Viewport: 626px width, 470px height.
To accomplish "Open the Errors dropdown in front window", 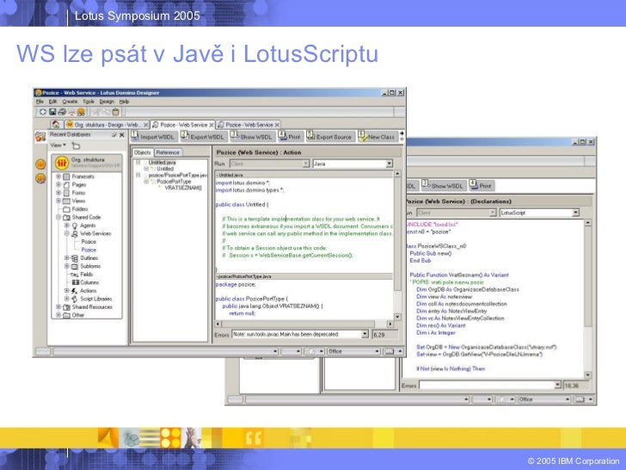I will pyautogui.click(x=365, y=334).
